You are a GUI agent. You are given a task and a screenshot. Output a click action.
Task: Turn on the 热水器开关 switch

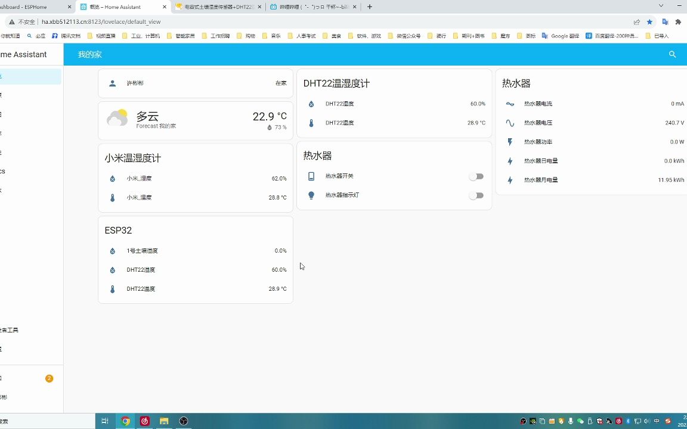476,176
